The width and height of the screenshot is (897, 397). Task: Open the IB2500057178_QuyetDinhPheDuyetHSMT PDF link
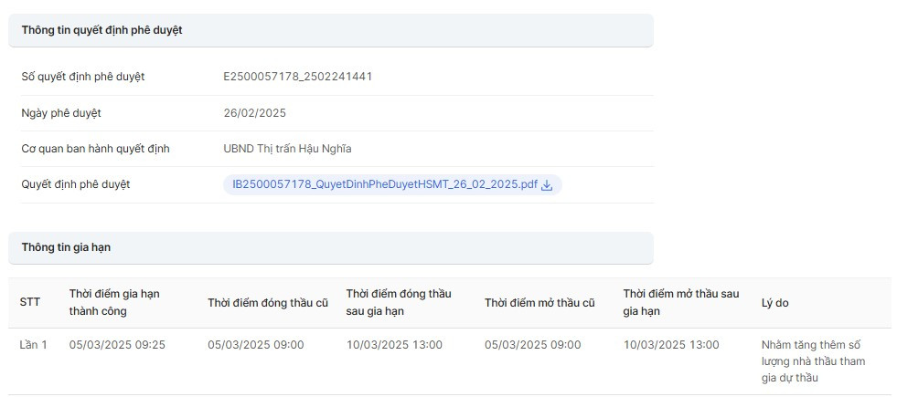click(x=385, y=184)
